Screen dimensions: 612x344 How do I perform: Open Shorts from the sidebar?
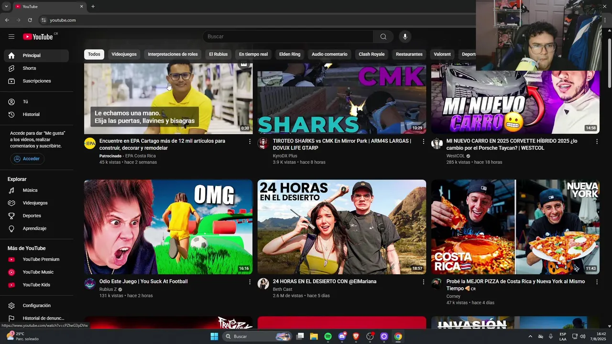pos(36,68)
